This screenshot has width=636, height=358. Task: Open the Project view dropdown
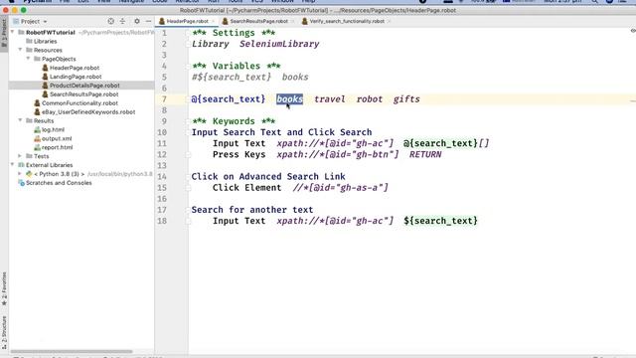[x=31, y=21]
